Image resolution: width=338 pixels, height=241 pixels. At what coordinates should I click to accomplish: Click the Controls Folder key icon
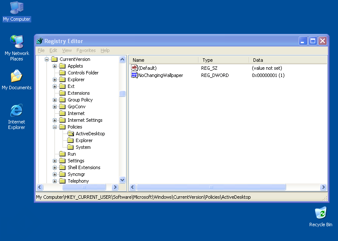tap(62, 73)
